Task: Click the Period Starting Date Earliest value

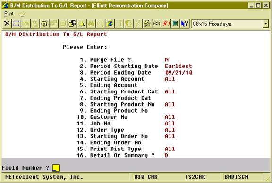Action: pyautogui.click(x=178, y=66)
